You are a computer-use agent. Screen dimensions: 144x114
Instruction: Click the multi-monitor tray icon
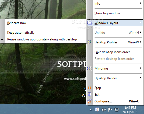pos(97,110)
